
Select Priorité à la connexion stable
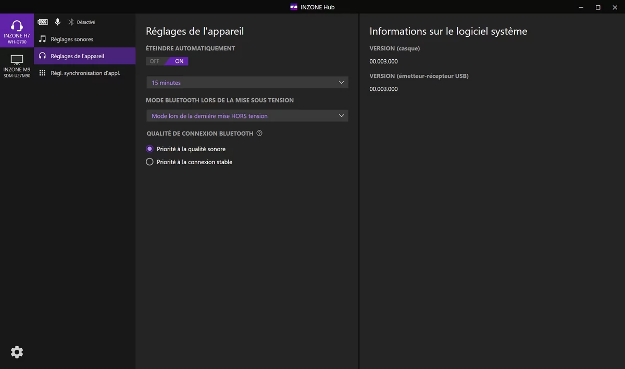pos(189,162)
